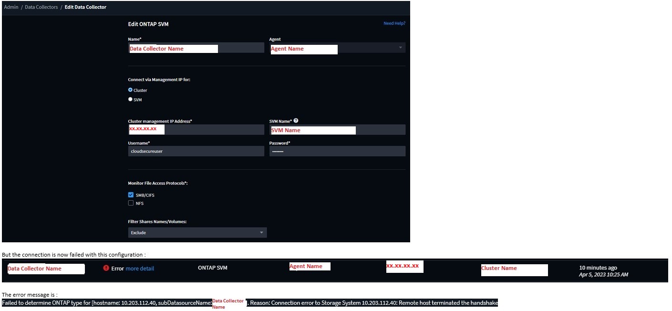Navigate to Data Collectors breadcrumb
Viewport: 672px width, 311px height.
(41, 7)
